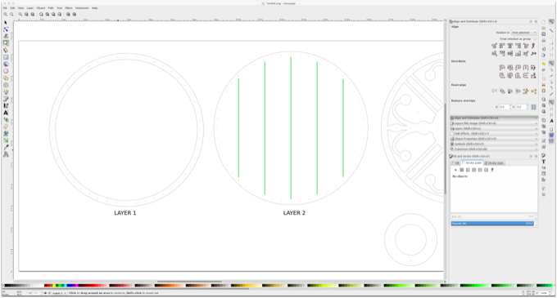Click the vertical overlap V input field

[521, 107]
